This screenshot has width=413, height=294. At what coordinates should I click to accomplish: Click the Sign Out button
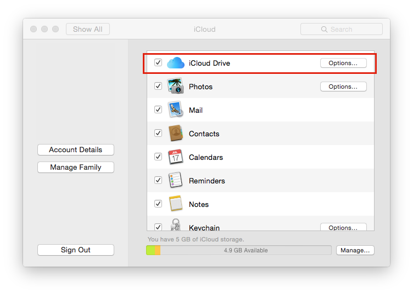[76, 250]
